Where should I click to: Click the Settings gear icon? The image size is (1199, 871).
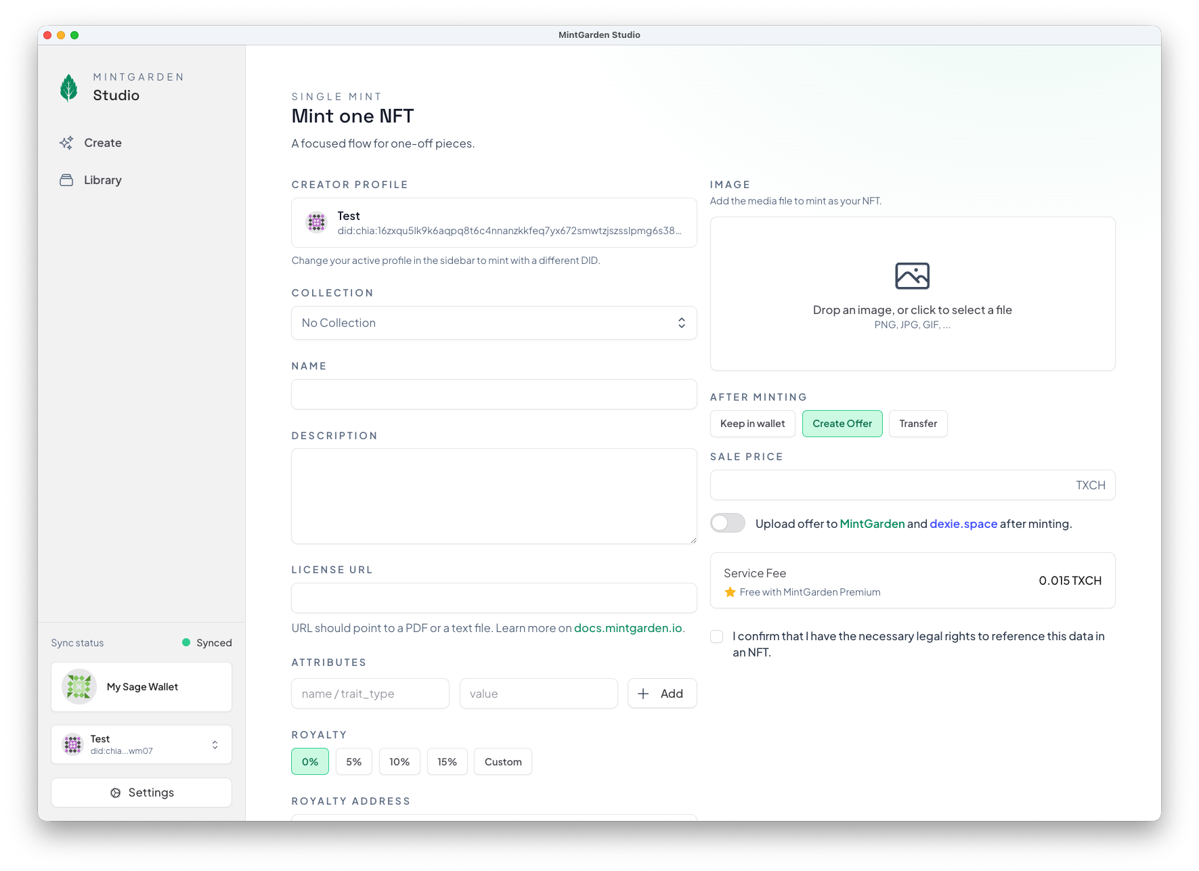click(x=116, y=792)
